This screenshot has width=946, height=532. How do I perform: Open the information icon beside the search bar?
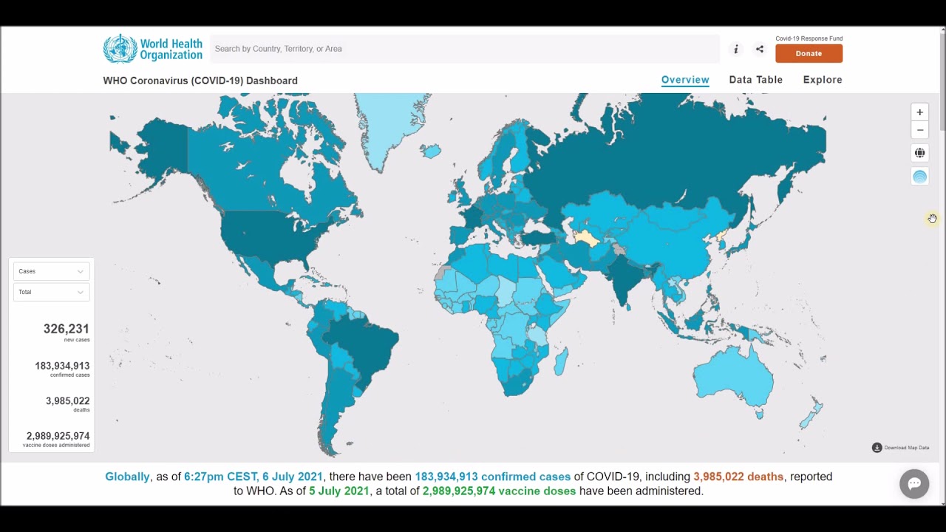pyautogui.click(x=735, y=50)
